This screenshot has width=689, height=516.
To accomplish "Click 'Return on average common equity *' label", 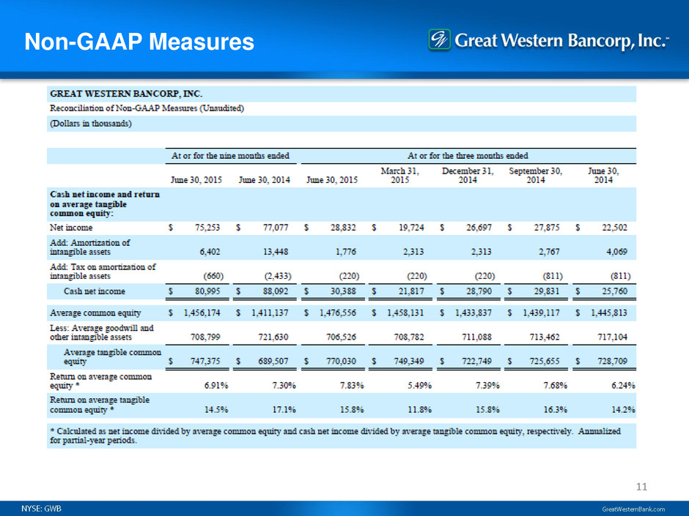I will tap(100, 381).
